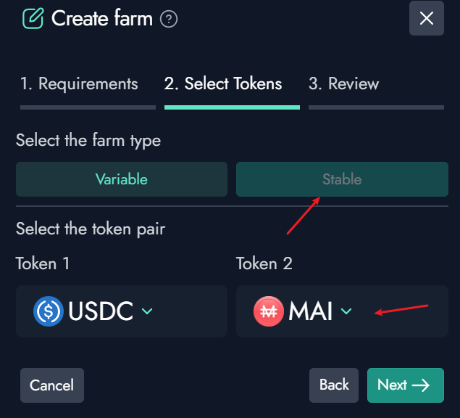Click the Create farm edit pencil icon
The width and height of the screenshot is (460, 418).
pos(33,18)
